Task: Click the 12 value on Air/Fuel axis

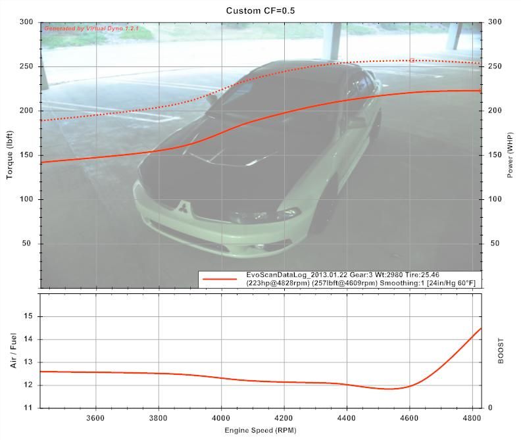Action: 28,385
